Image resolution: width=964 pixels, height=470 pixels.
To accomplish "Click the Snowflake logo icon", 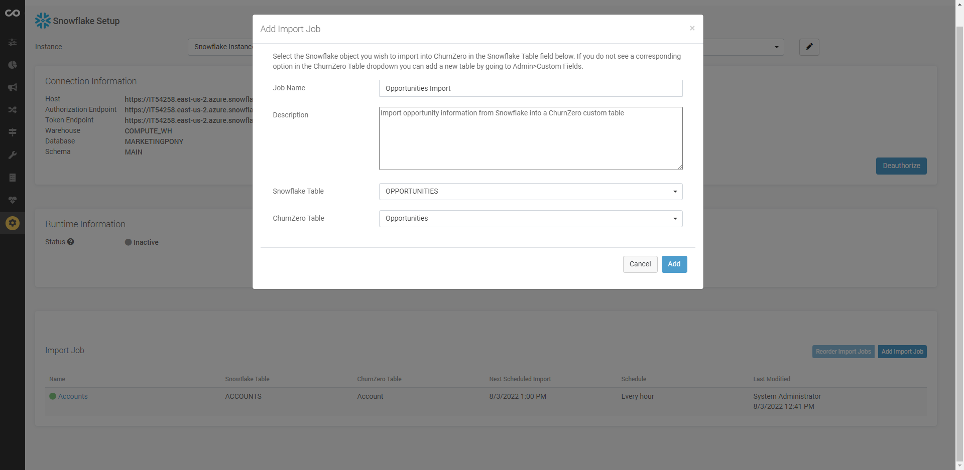I will pos(43,21).
